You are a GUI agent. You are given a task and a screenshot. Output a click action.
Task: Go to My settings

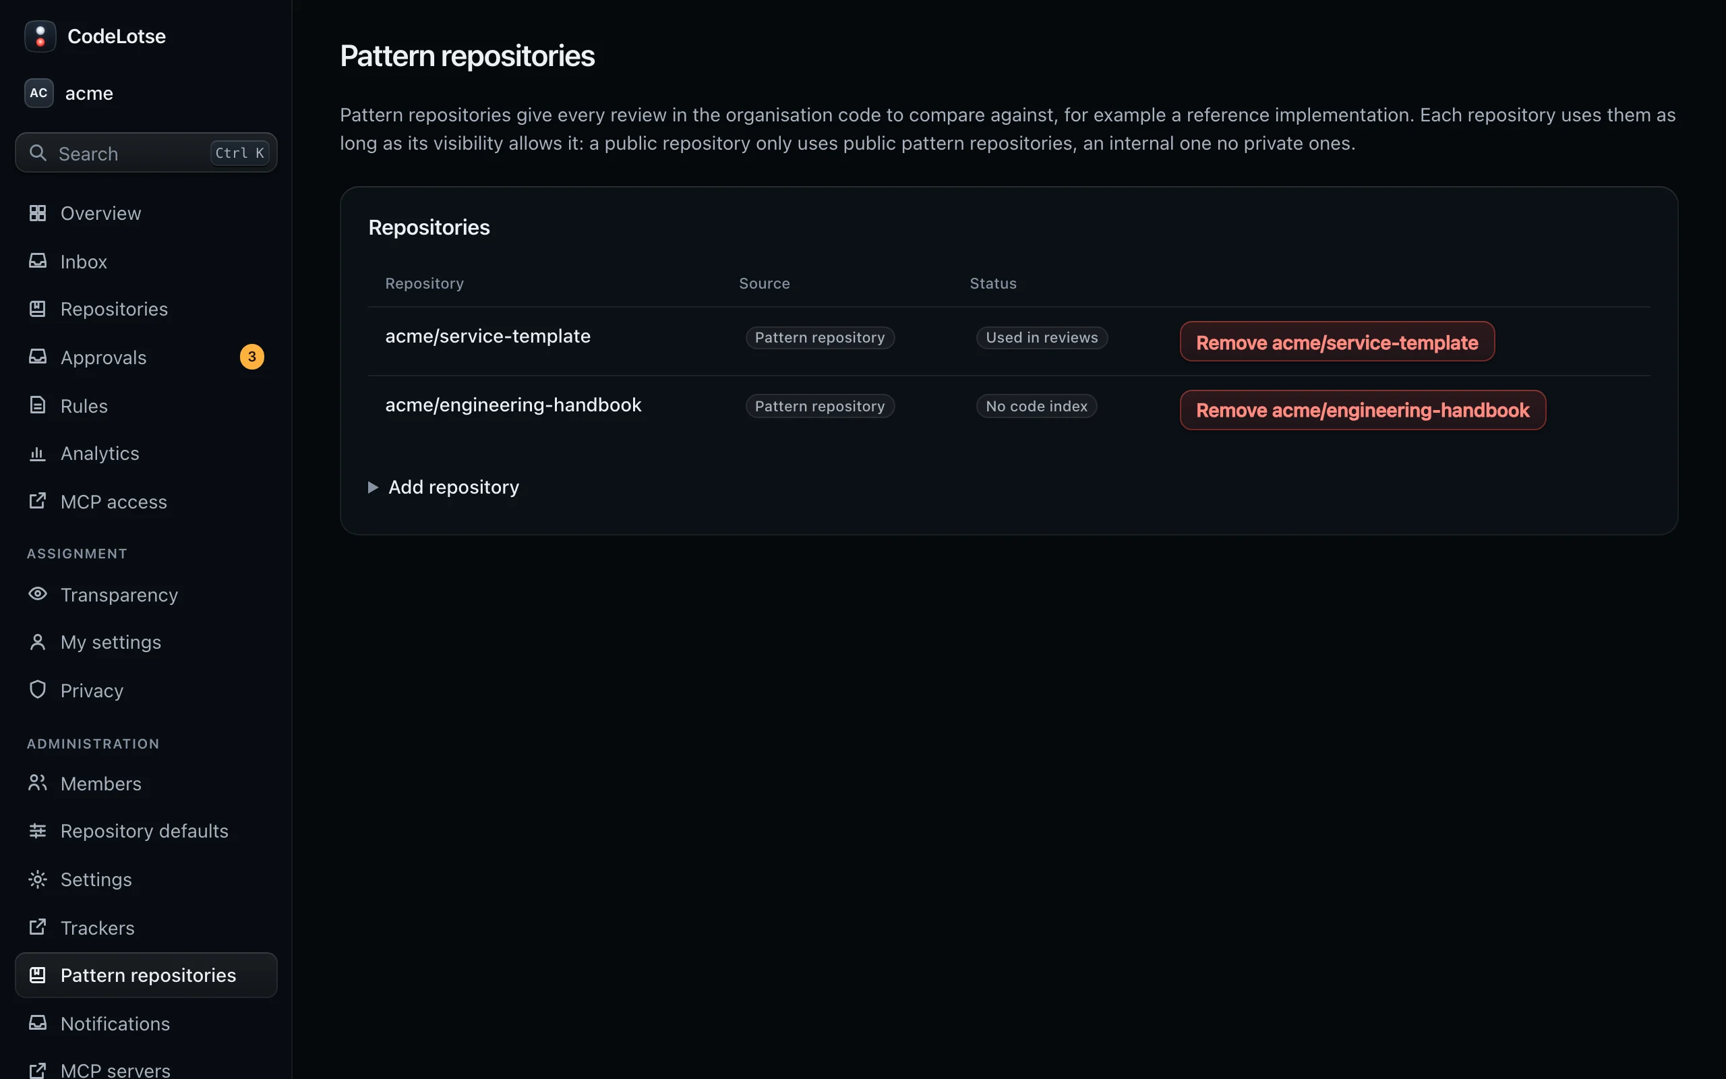tap(146, 642)
